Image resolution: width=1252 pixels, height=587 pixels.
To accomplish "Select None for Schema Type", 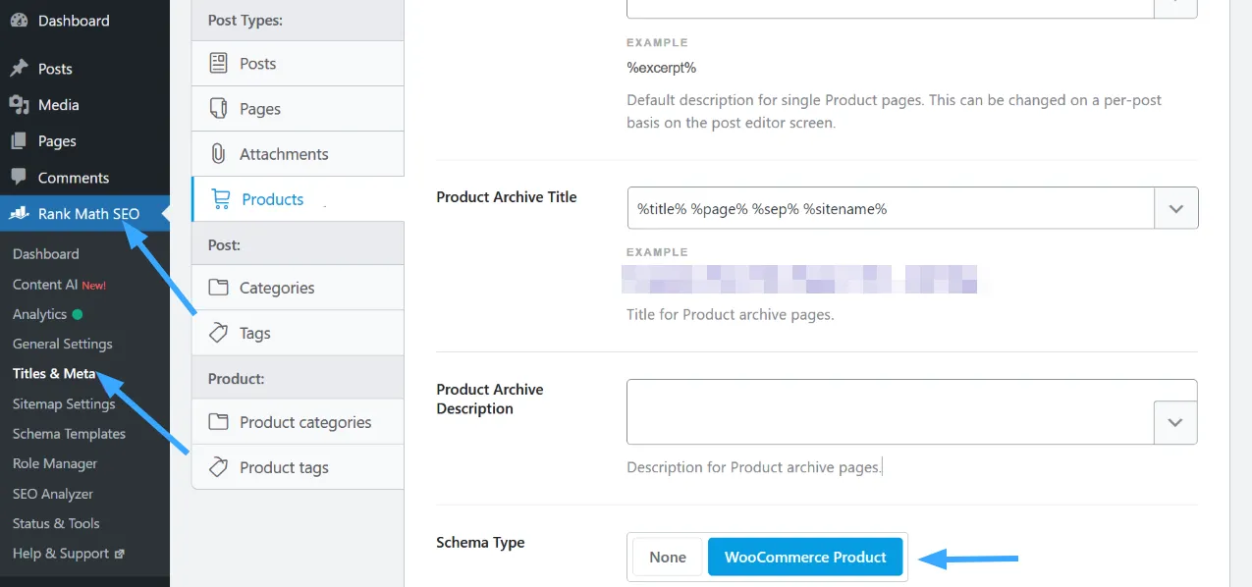I will point(668,558).
